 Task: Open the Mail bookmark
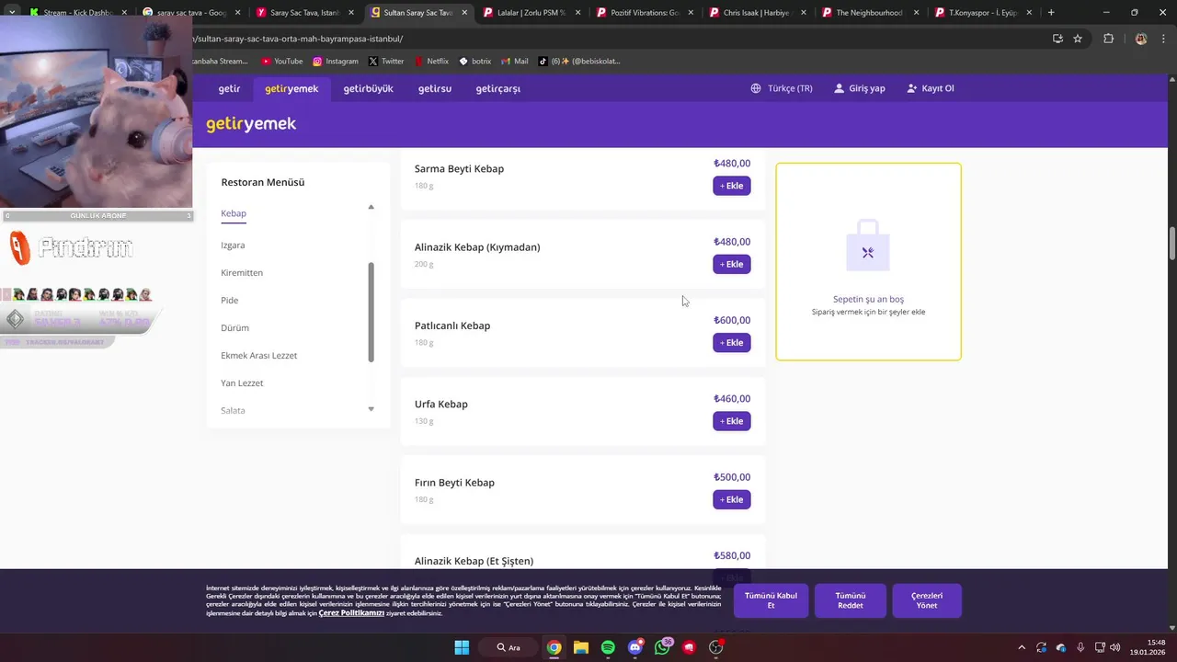(515, 62)
